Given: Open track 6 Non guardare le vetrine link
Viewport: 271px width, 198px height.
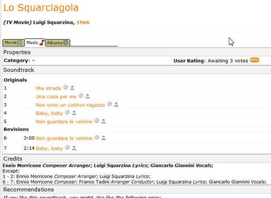Looking at the screenshot, I should pos(64,138).
